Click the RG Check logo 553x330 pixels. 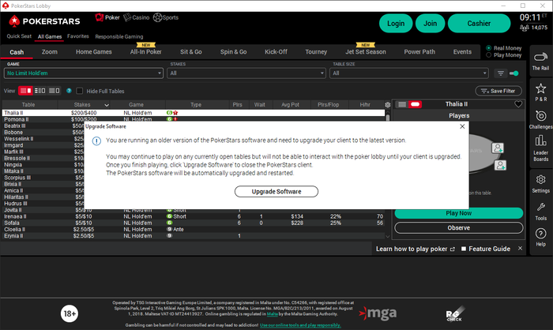[x=455, y=313]
